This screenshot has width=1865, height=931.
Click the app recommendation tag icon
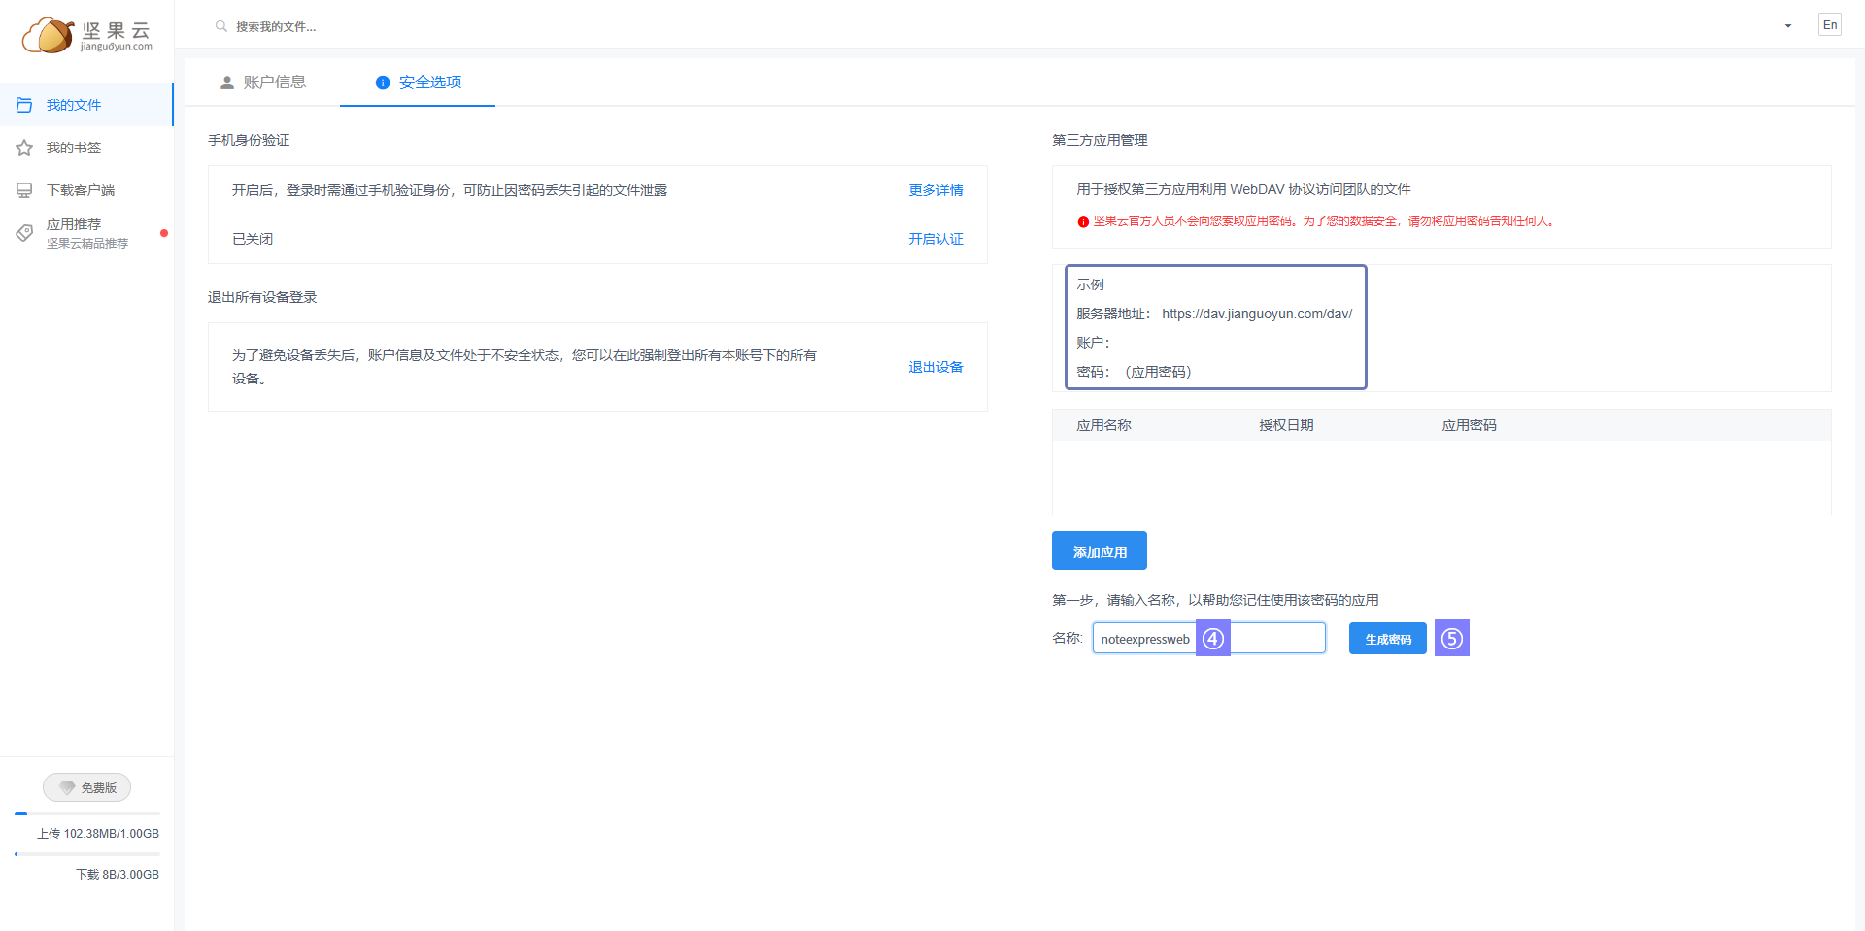tap(24, 233)
